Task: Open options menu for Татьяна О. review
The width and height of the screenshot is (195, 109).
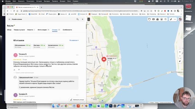Action: pos(77,55)
